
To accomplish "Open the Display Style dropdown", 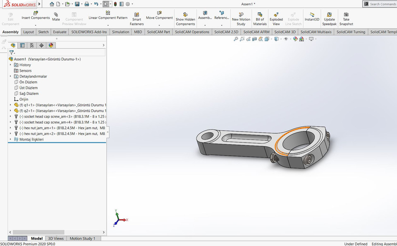I will (280, 39).
